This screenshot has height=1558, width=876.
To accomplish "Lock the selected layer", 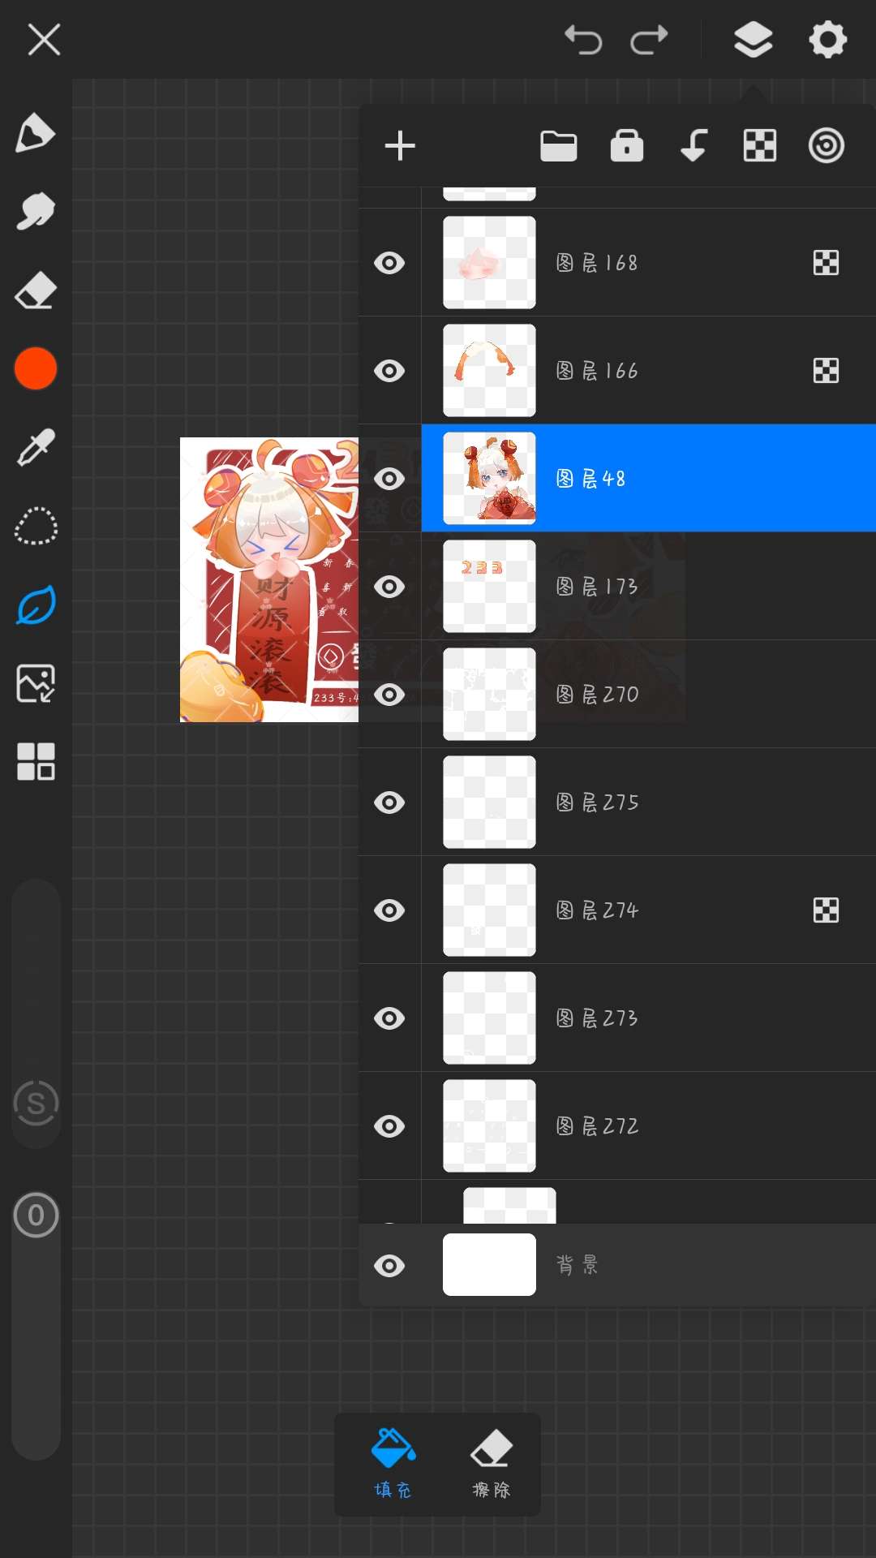I will coord(627,146).
